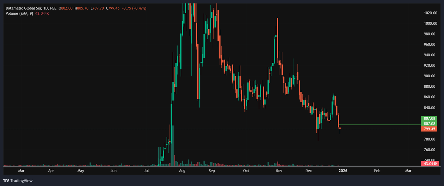444x186 pixels.
Task: Click the Datamatic Global Ser symbol title
Action: (24, 8)
